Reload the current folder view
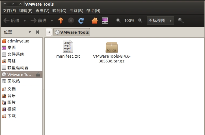Viewport: 205px width, 135px height. (x=81, y=21)
